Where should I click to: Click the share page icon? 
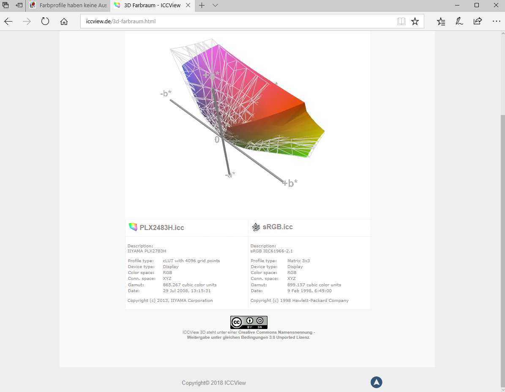[478, 21]
